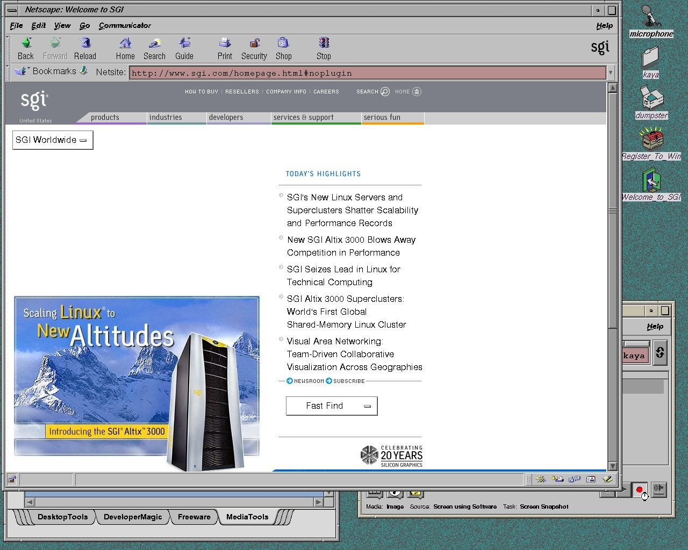Viewport: 688px width, 550px height.
Task: Open Composer from the component bar
Action: pyautogui.click(x=608, y=479)
